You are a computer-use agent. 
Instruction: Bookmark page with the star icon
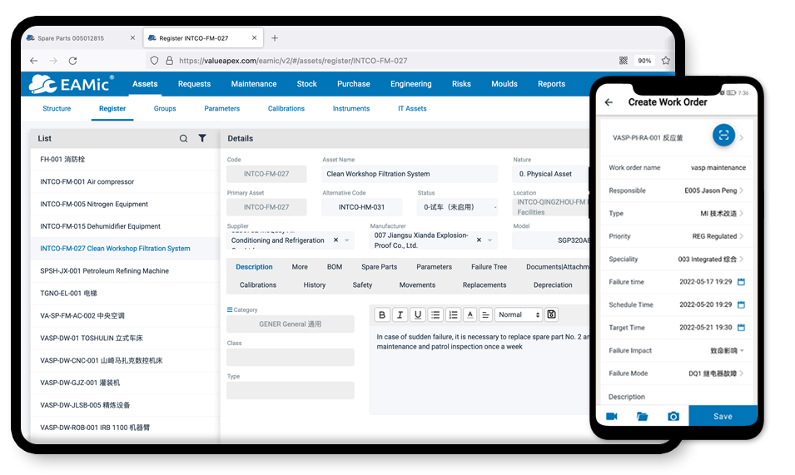pos(666,61)
